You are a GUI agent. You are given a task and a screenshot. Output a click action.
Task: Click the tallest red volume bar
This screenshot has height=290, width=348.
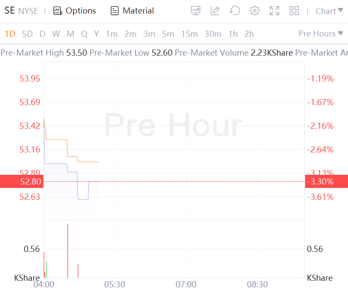67,251
